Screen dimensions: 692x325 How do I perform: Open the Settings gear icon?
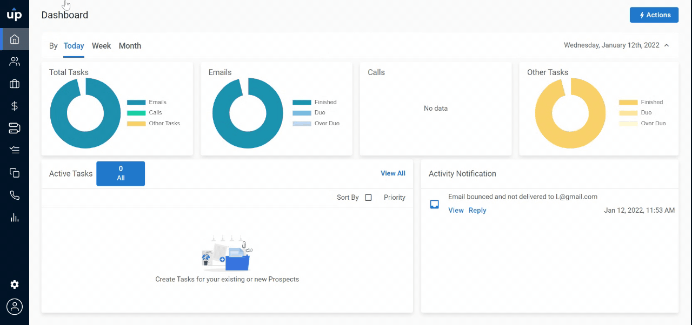(x=15, y=285)
